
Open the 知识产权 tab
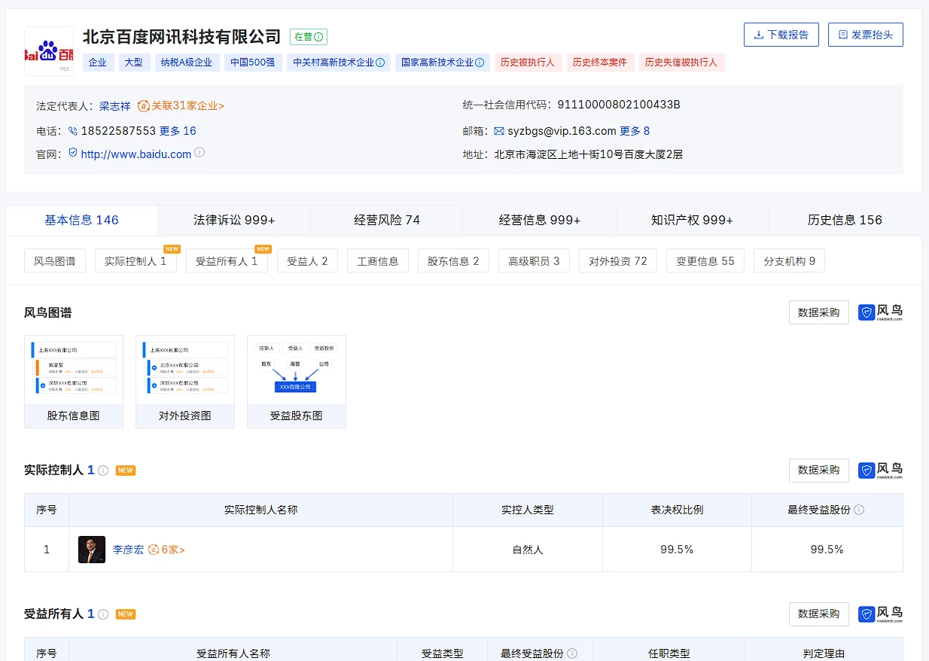coord(692,220)
